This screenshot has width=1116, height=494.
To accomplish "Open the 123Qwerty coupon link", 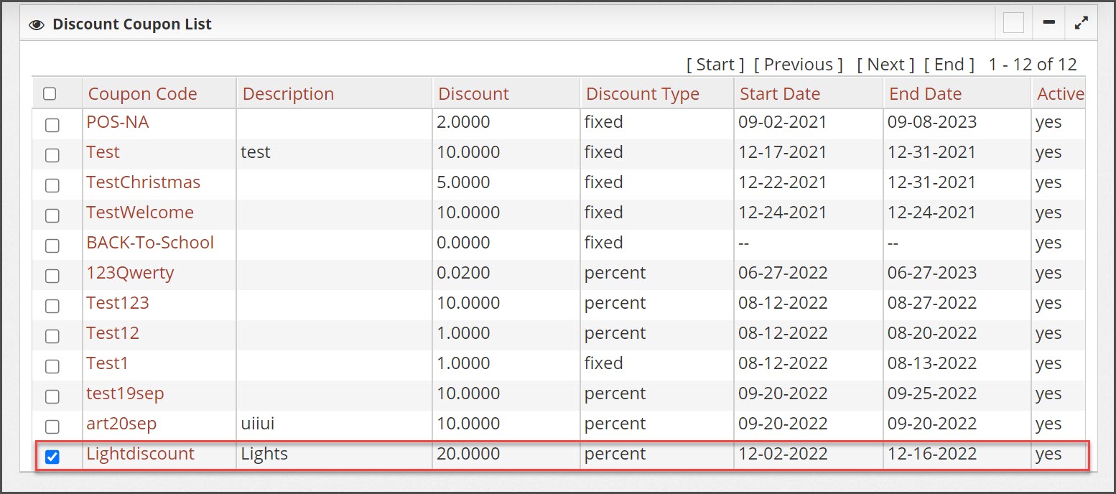I will point(130,273).
